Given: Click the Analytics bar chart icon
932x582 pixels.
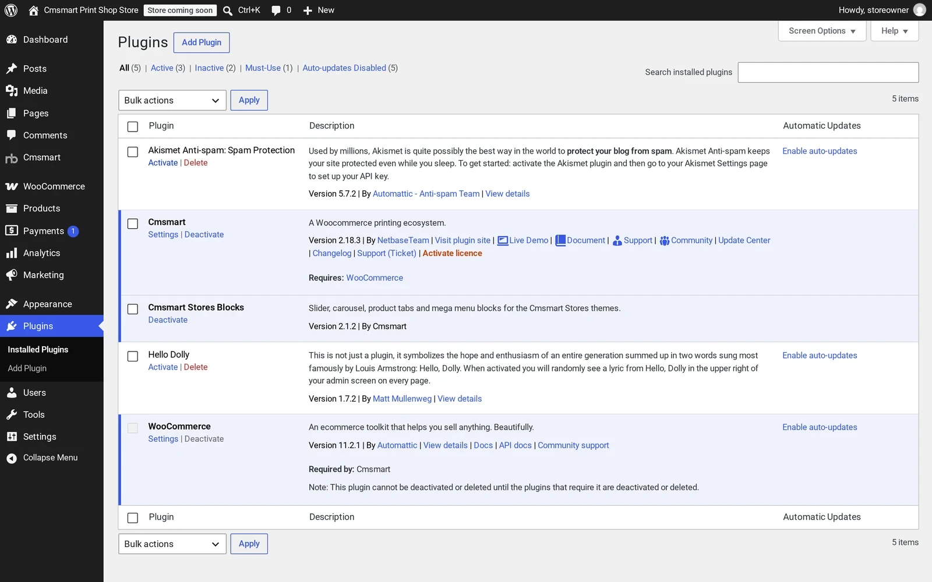Looking at the screenshot, I should [12, 253].
